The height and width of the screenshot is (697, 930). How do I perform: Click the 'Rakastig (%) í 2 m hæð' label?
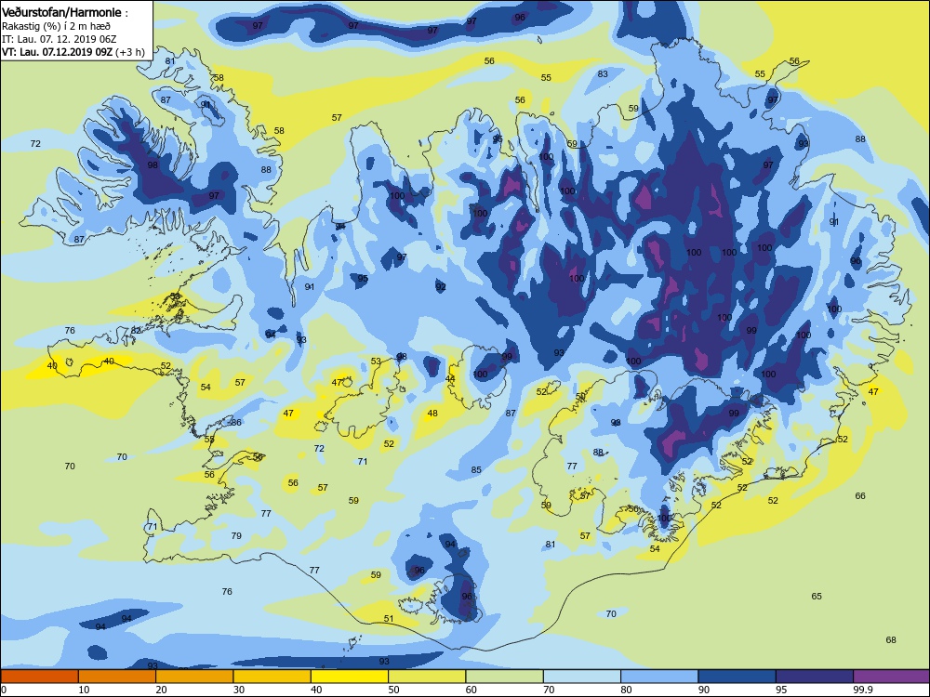(56, 26)
